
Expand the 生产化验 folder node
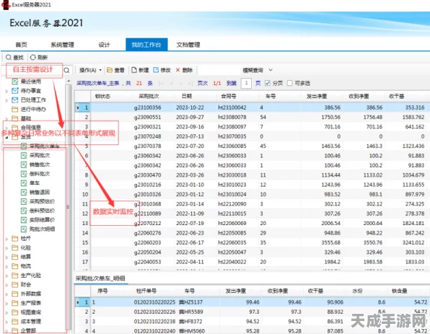[7, 276]
